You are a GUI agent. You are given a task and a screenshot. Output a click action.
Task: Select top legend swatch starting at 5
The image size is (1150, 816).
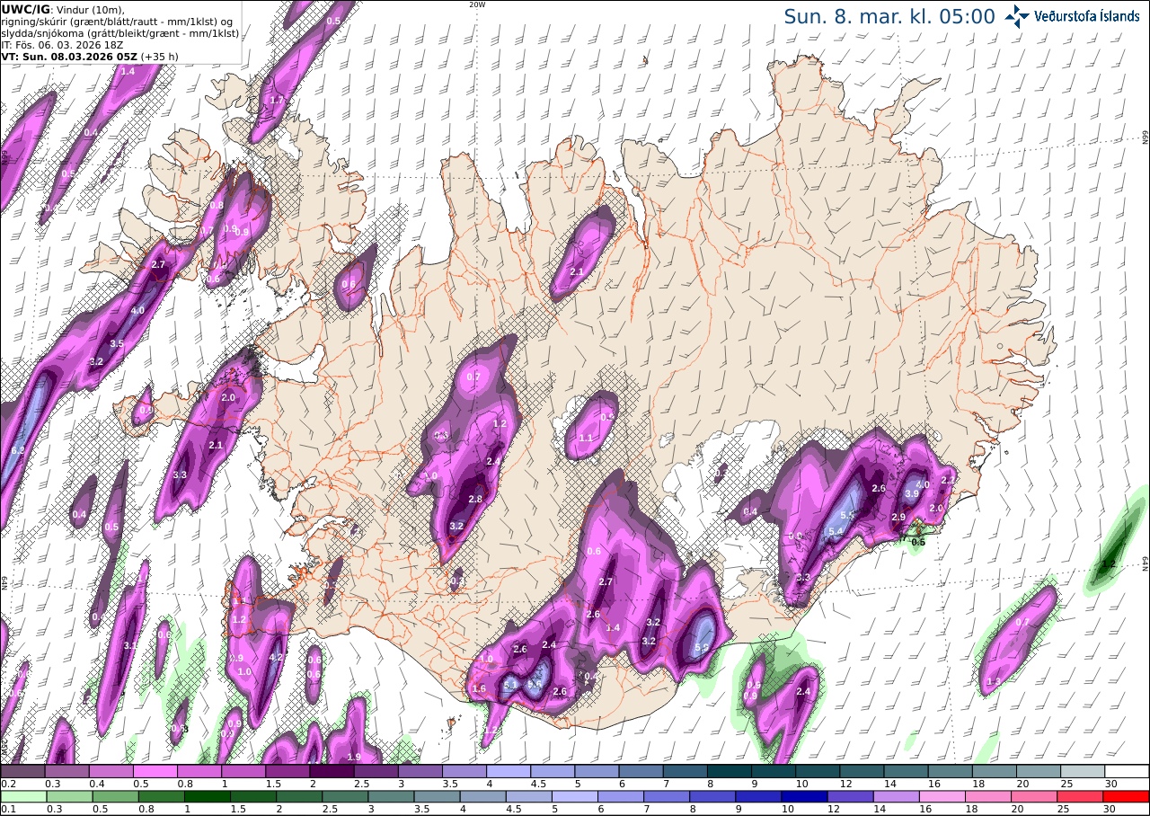pos(597,771)
